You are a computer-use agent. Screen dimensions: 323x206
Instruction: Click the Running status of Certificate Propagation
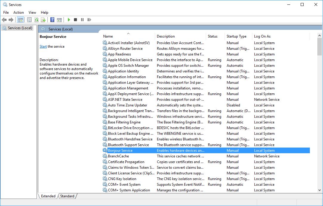point(214,162)
